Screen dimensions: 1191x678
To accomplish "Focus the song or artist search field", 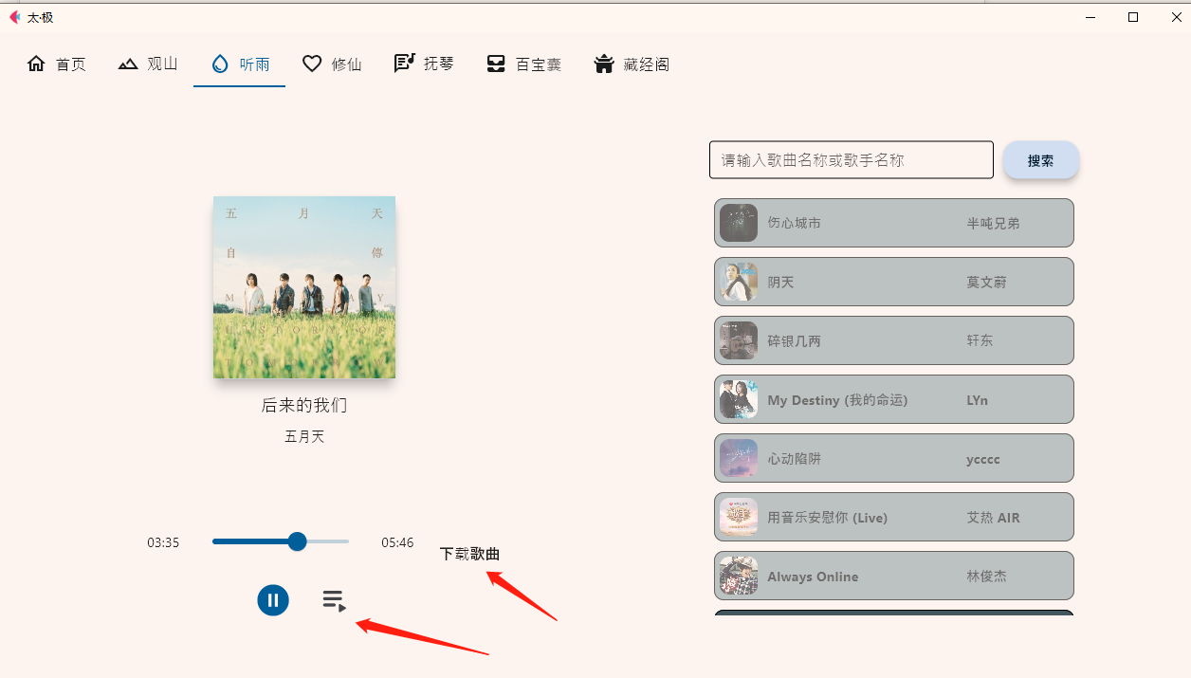I will (852, 160).
